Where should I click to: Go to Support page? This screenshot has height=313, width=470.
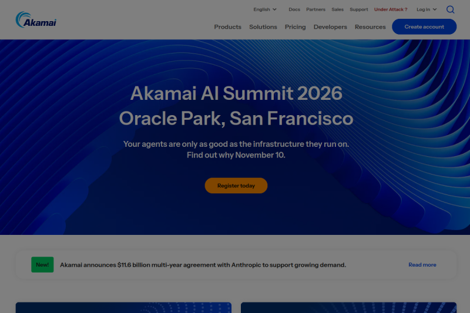point(359,9)
